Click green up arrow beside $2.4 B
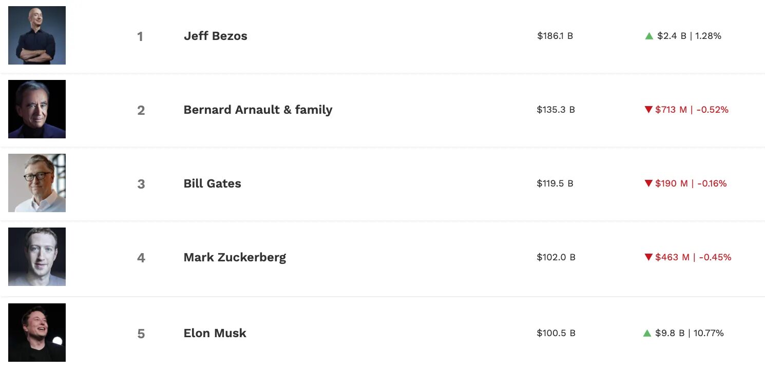The height and width of the screenshot is (371, 765). tap(649, 36)
